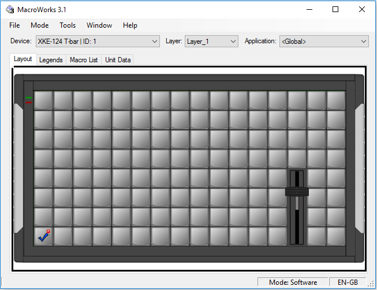Open the Tools menu

(68, 25)
